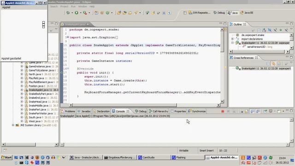Toggle Scroll Lock in the Console toolbar
Viewport: 295px width, 166px height.
[x=247, y=112]
